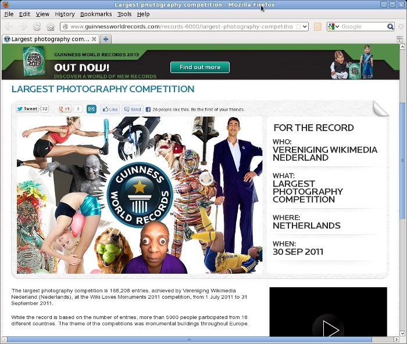Reload the page with the refresh icon
This screenshot has height=344, width=407.
tap(37, 27)
